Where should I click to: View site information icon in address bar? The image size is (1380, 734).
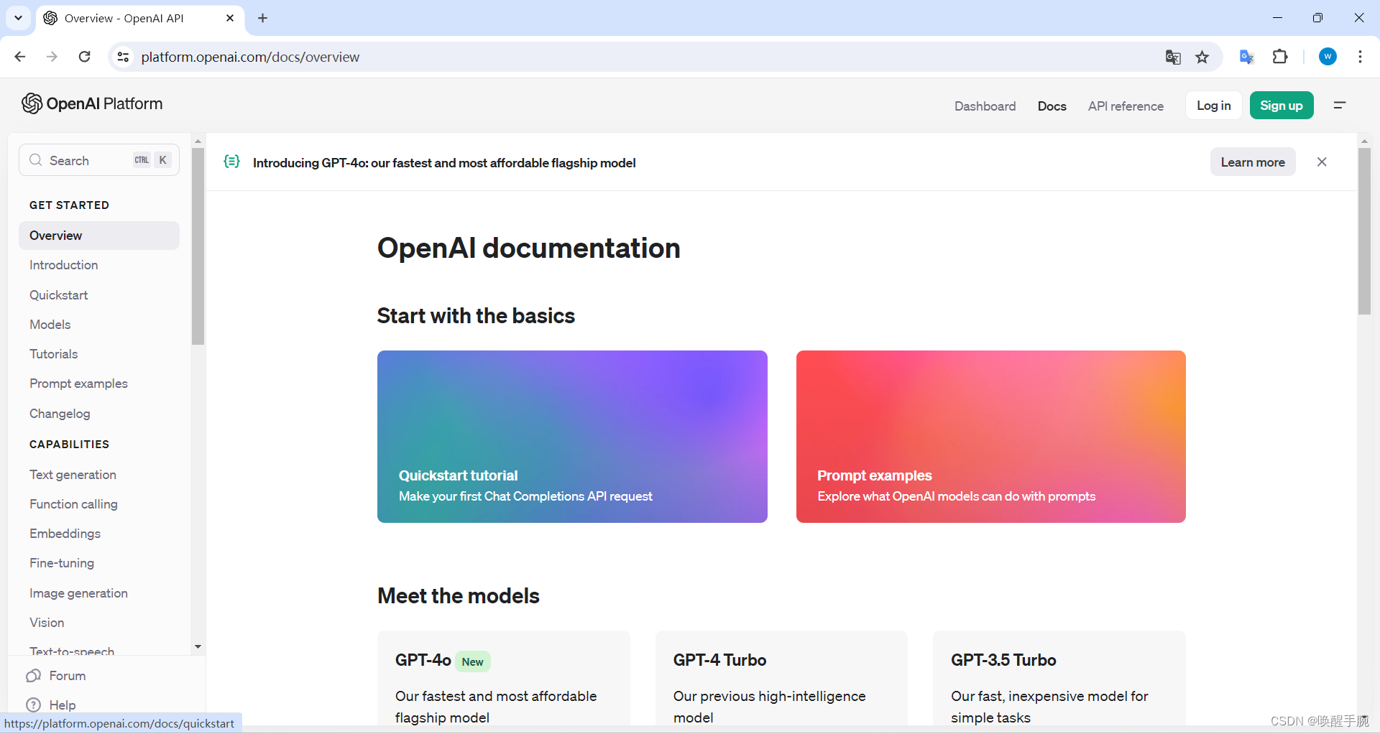pyautogui.click(x=123, y=57)
